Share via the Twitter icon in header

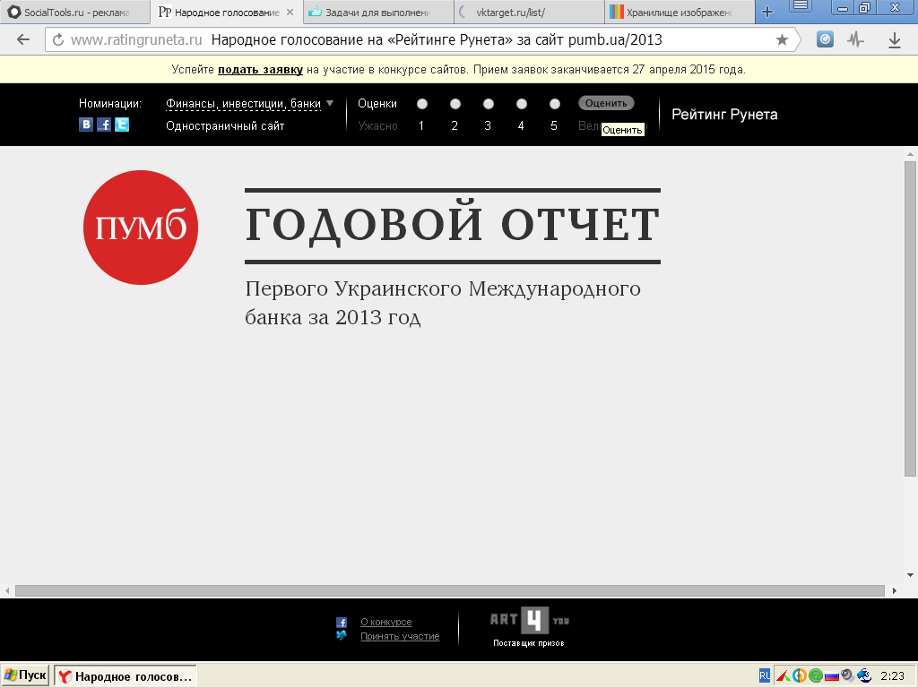point(122,125)
